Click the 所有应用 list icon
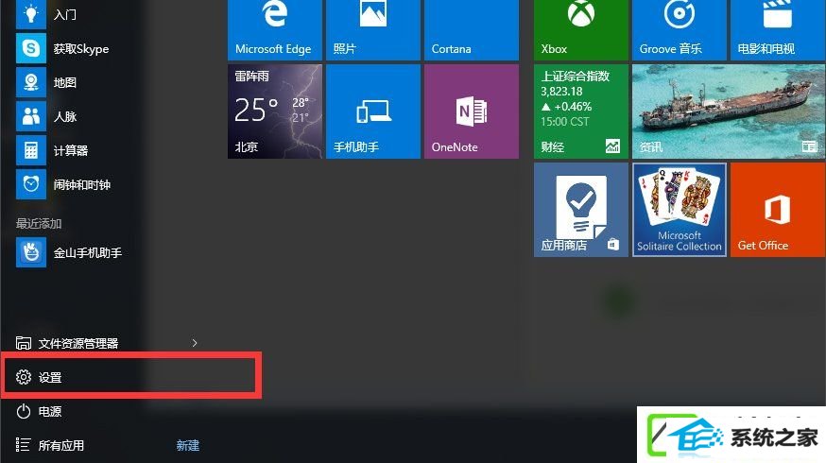 [24, 445]
